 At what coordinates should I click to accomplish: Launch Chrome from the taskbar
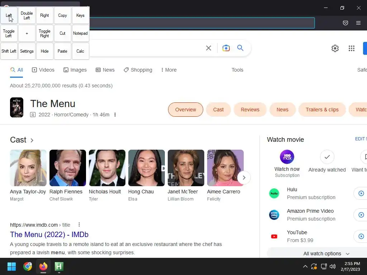point(28,266)
